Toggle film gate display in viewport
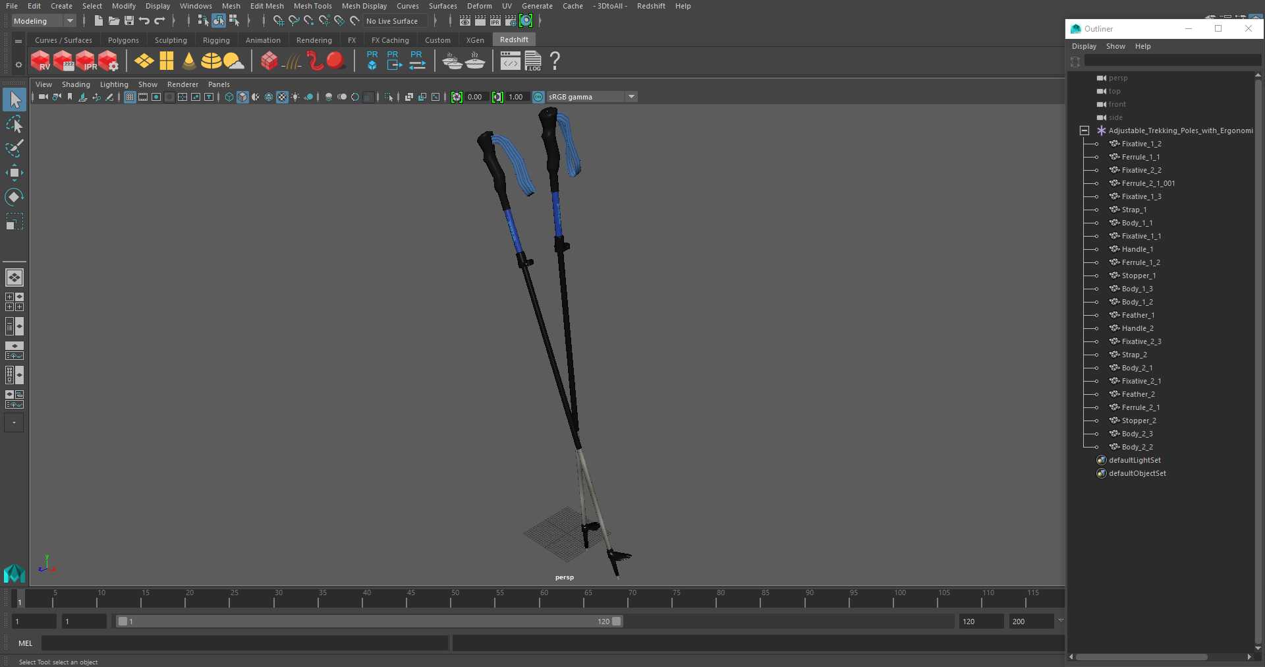The image size is (1265, 667). click(143, 97)
